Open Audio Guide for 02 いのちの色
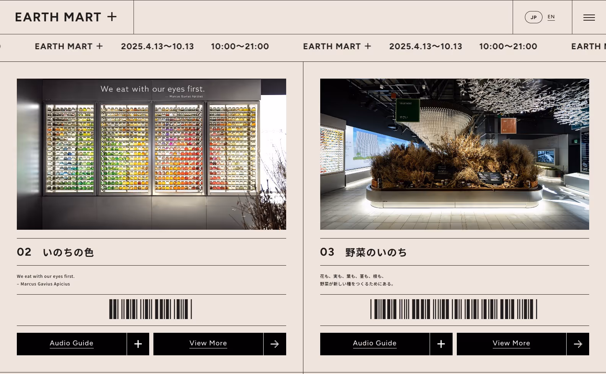Image resolution: width=606 pixels, height=374 pixels. point(72,344)
